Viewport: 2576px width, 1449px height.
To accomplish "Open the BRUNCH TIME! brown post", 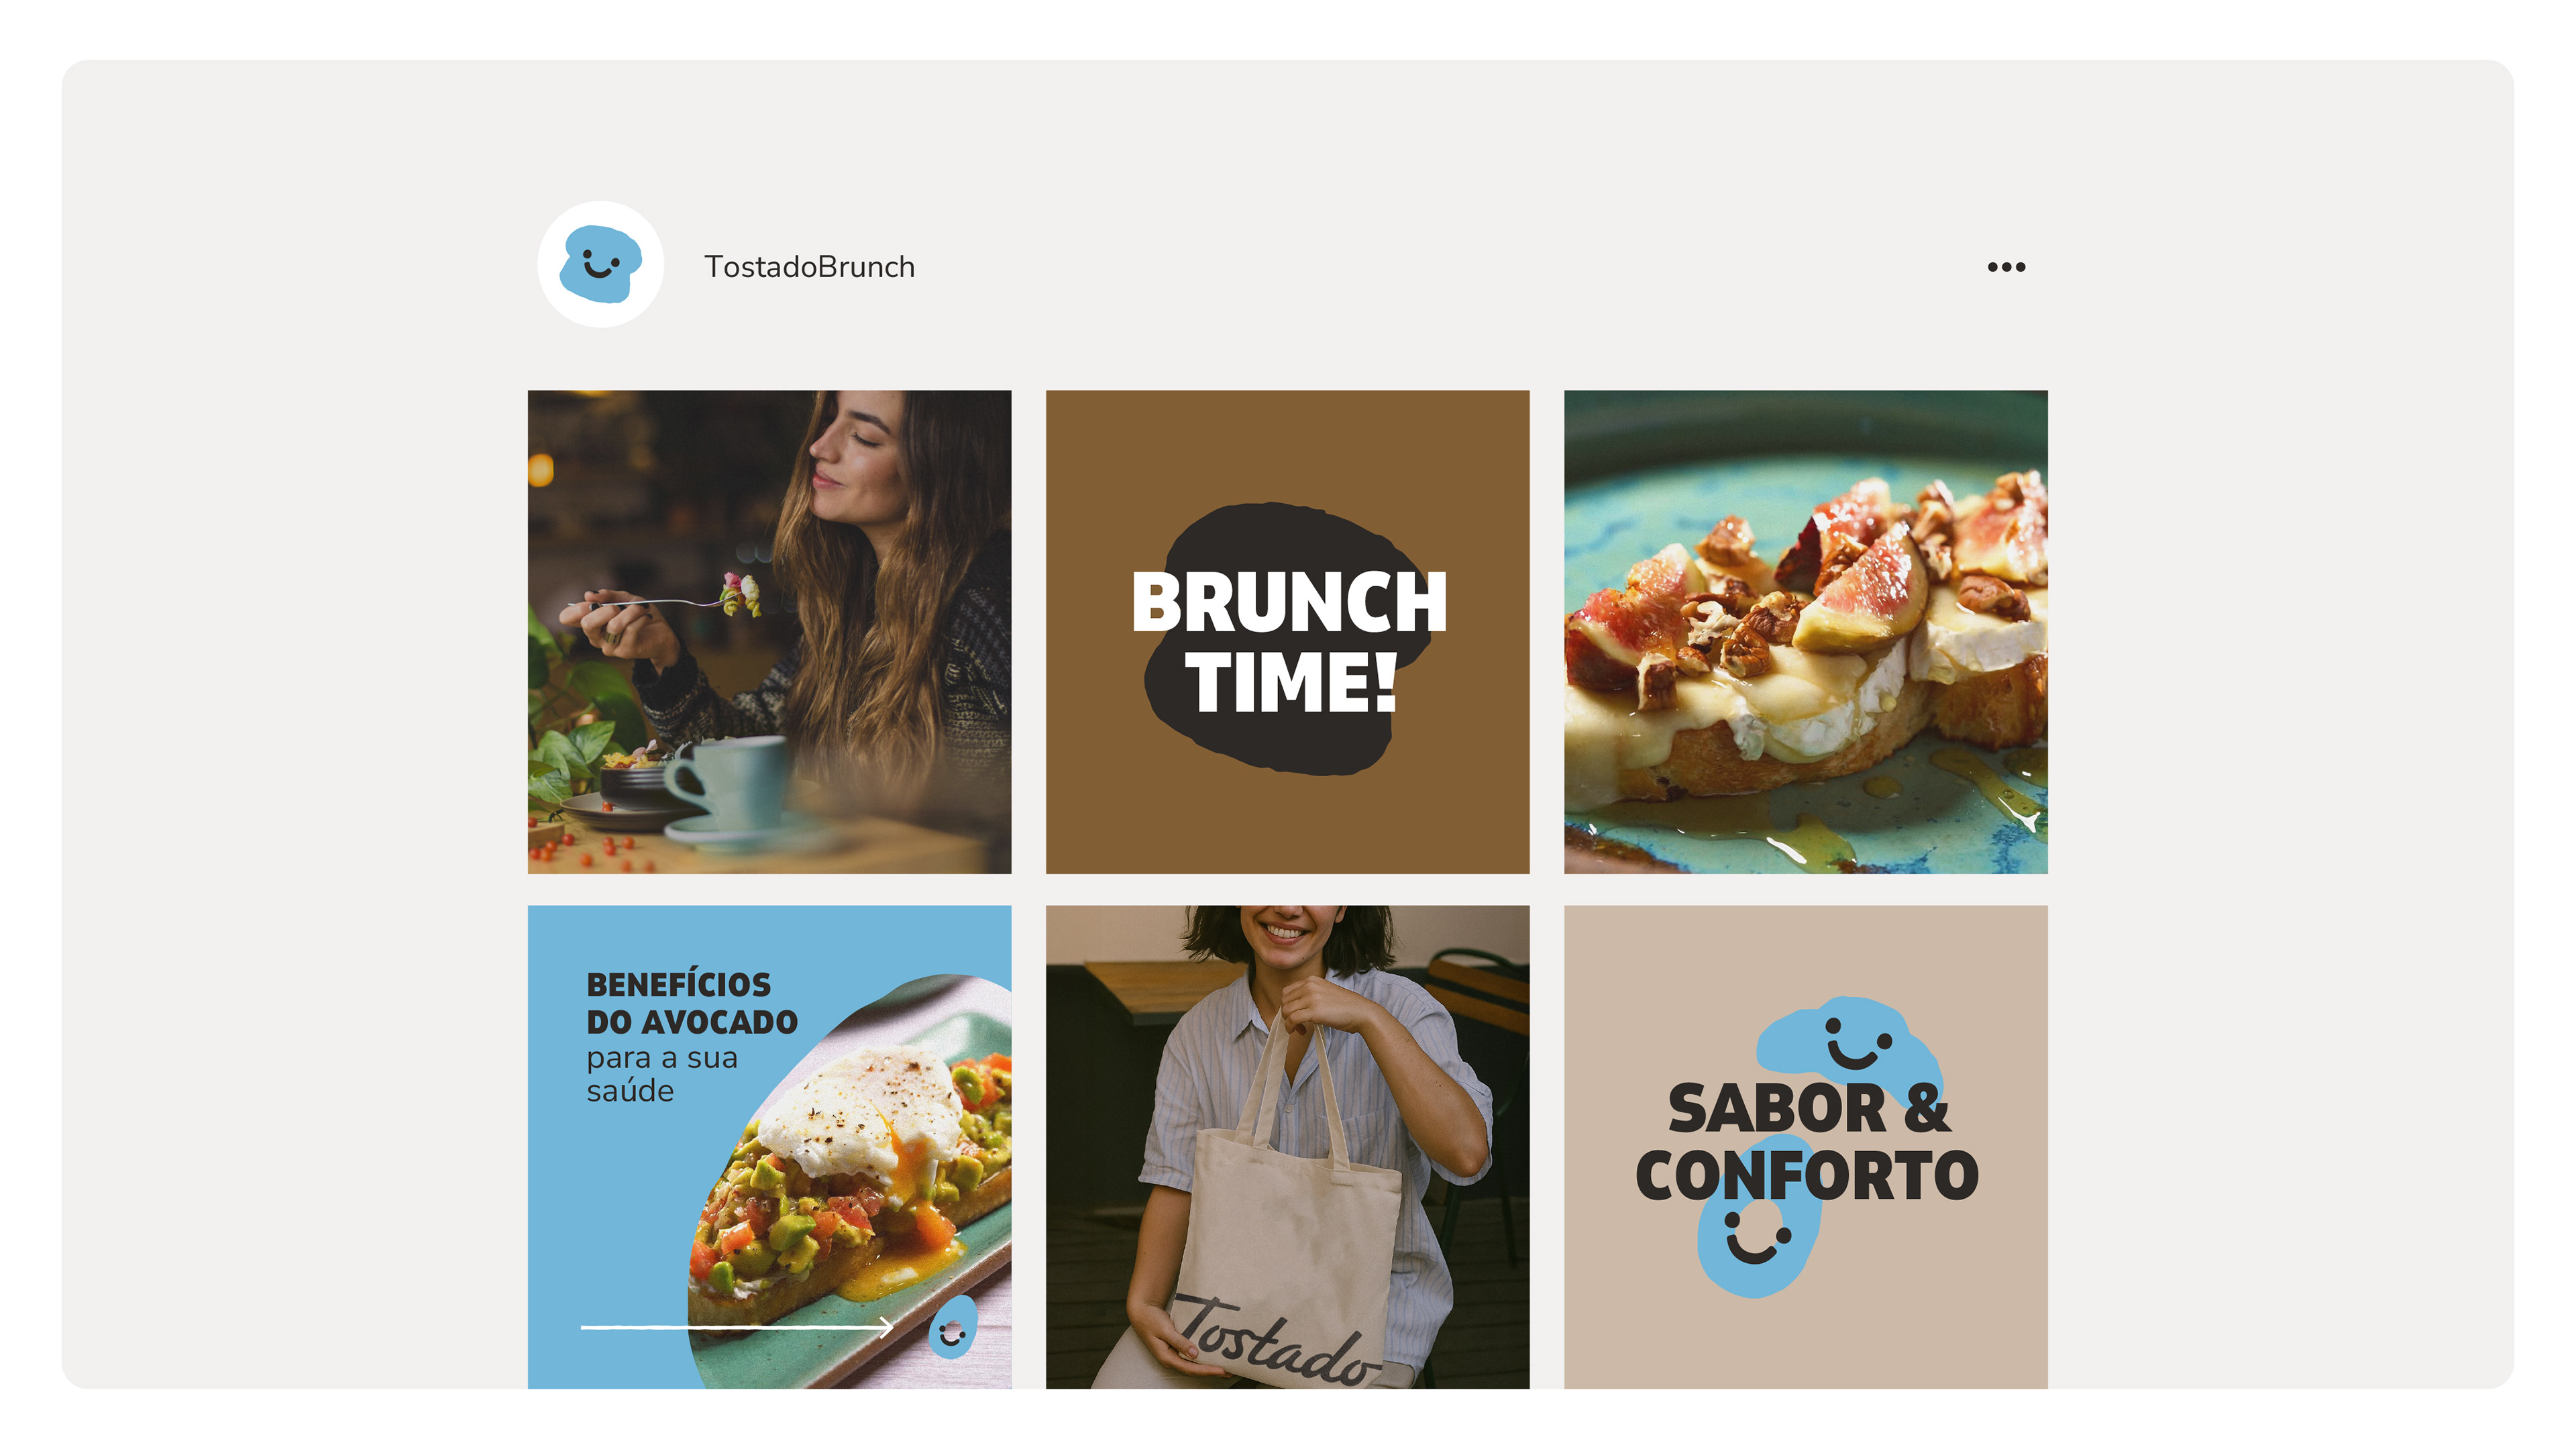I will pos(1287,632).
